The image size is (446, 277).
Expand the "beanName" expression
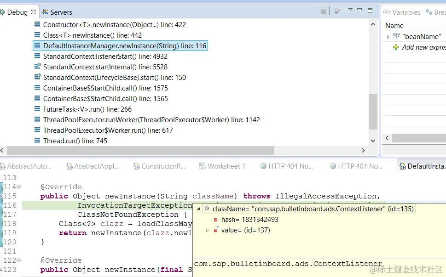tap(388, 37)
